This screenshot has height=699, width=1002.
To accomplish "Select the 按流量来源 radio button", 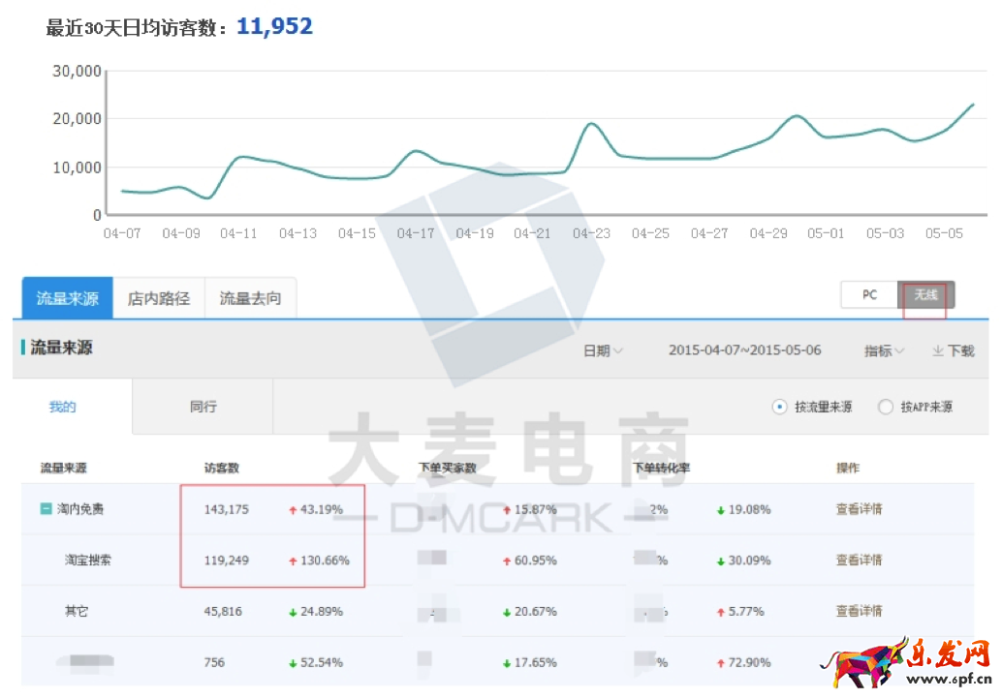I will click(x=779, y=408).
